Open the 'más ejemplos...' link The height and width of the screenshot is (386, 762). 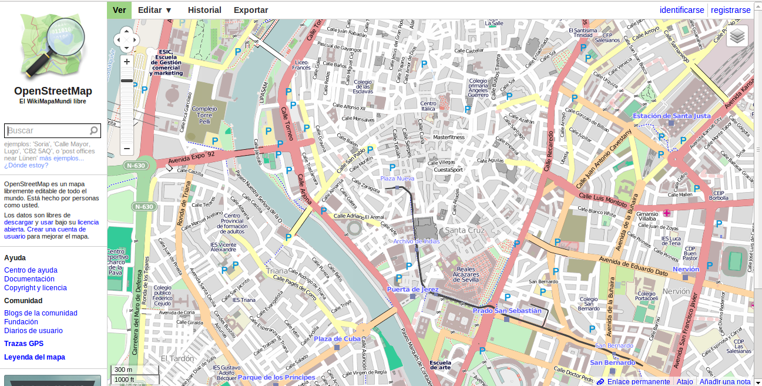[x=62, y=158]
